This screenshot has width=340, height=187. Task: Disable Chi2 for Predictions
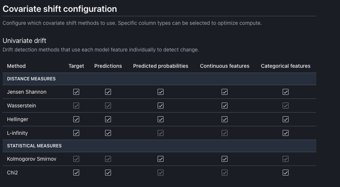pos(108,173)
